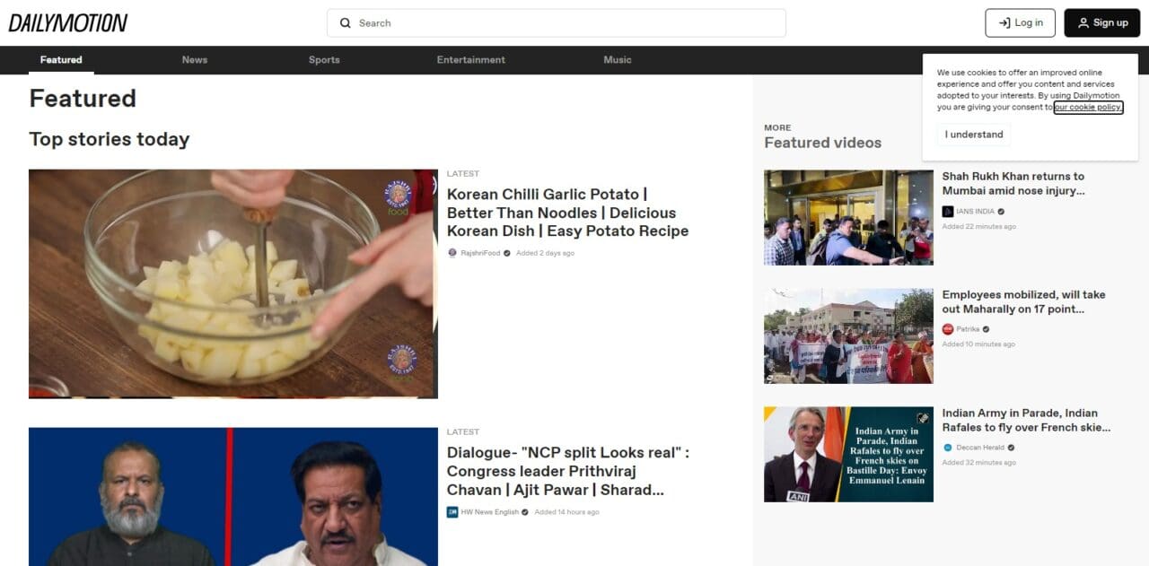1149x566 pixels.
Task: Click the "Added 2 days ago" text
Action: [x=545, y=253]
